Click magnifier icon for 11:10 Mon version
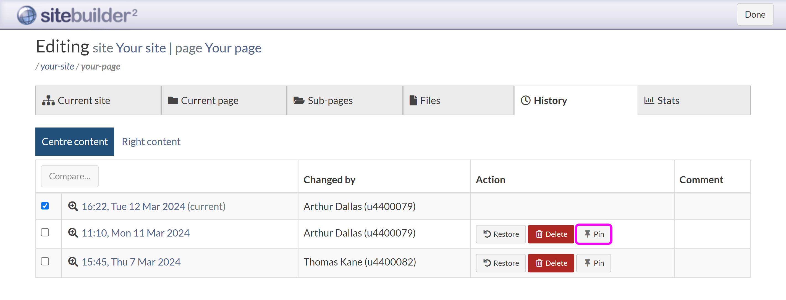The width and height of the screenshot is (786, 300). pos(73,233)
